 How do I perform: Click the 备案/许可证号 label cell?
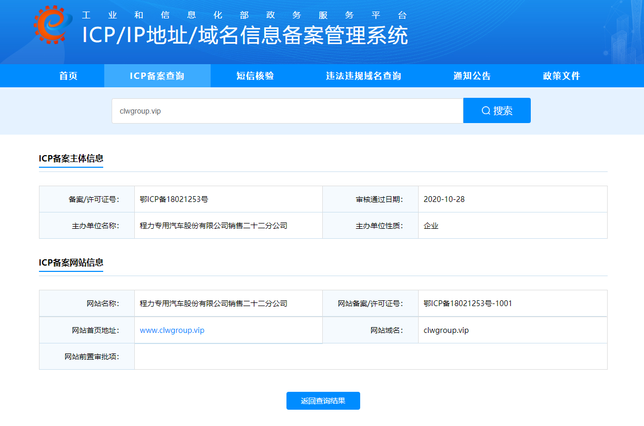[87, 199]
